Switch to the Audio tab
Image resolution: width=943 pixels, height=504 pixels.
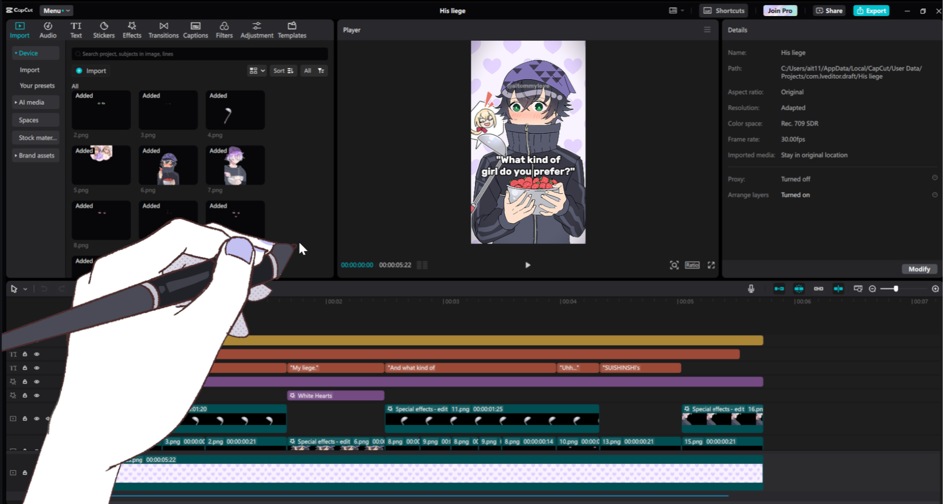(48, 30)
